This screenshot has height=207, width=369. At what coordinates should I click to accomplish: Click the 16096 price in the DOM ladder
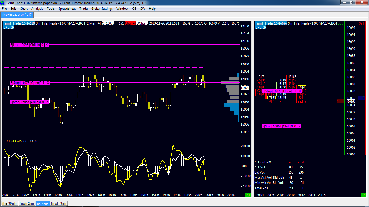coord(351,28)
